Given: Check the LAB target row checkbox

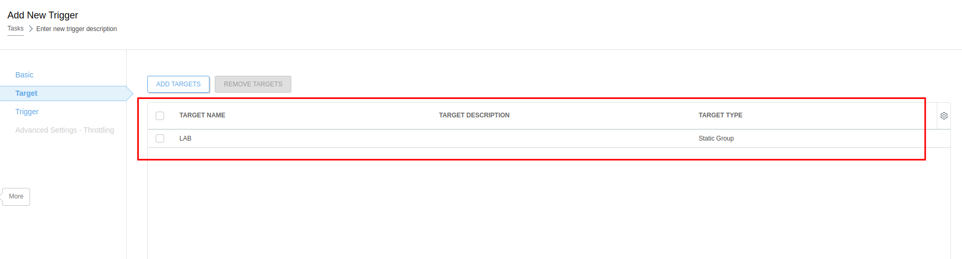Looking at the screenshot, I should 160,138.
